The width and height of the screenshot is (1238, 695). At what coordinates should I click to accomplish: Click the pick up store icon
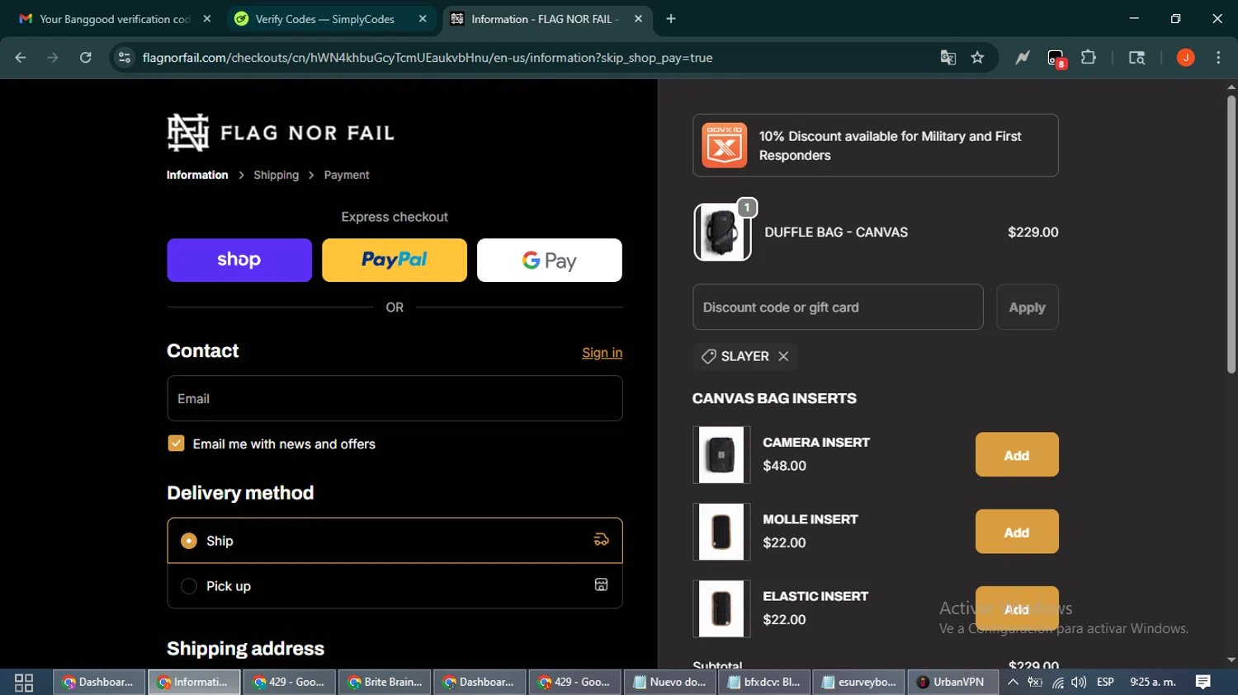601,585
